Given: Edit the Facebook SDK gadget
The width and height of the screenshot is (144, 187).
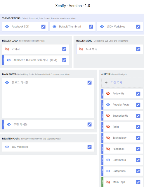Looking at the screenshot, I should pyautogui.click(x=43, y=27).
